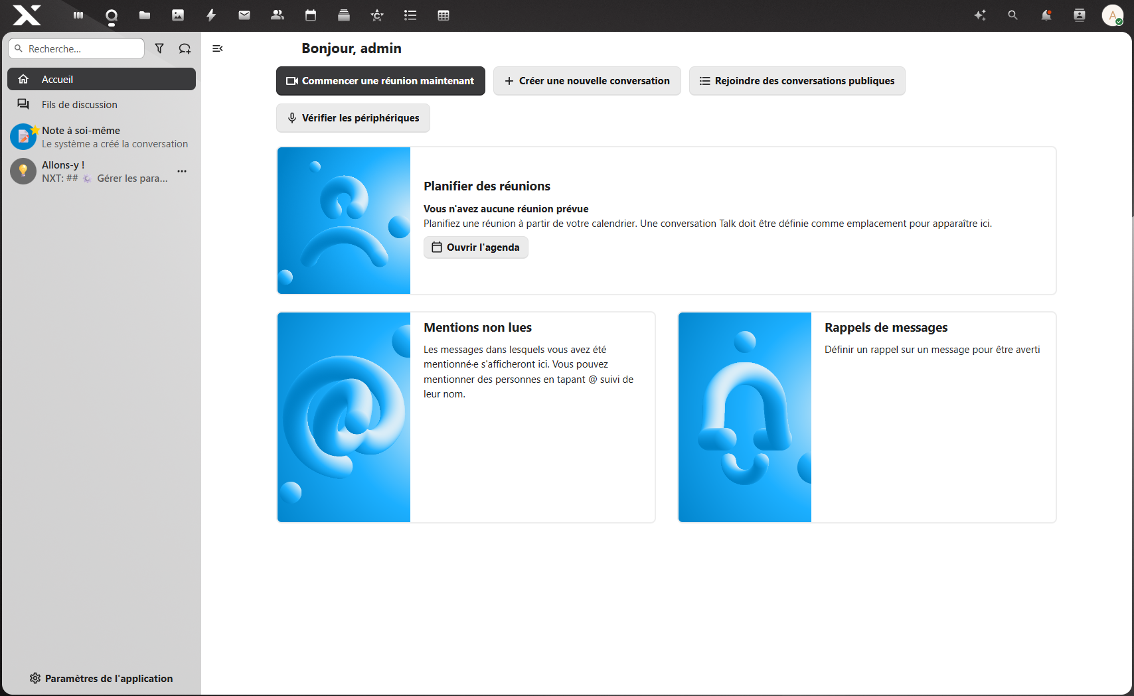Click Créer une nouvelle conversation
The height and width of the screenshot is (696, 1134).
(587, 81)
